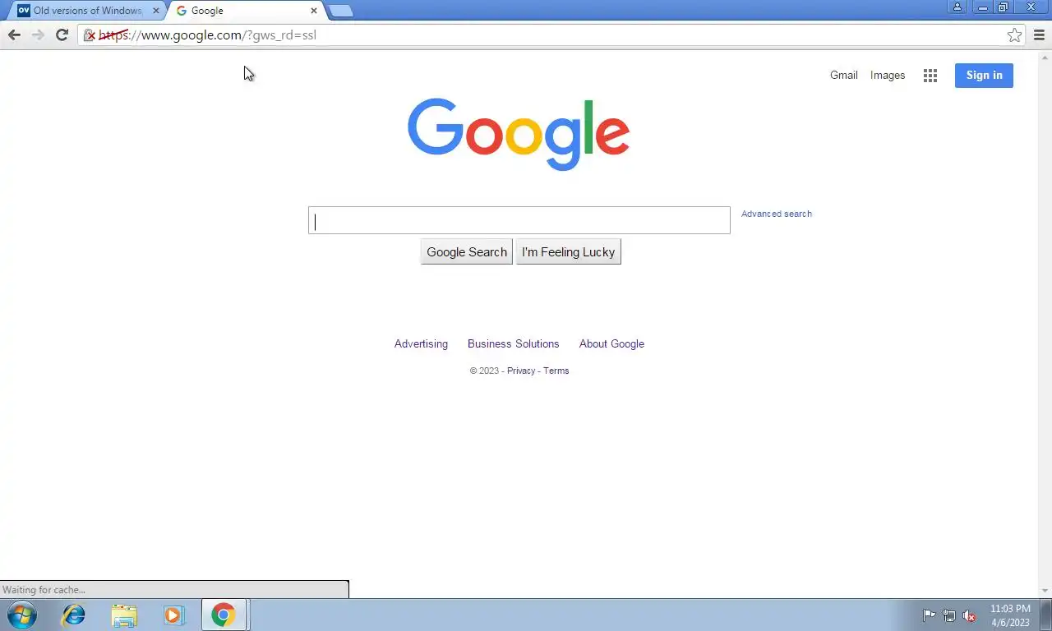Open Windows Explorer folder in the taskbar
This screenshot has height=631, width=1052.
[124, 615]
